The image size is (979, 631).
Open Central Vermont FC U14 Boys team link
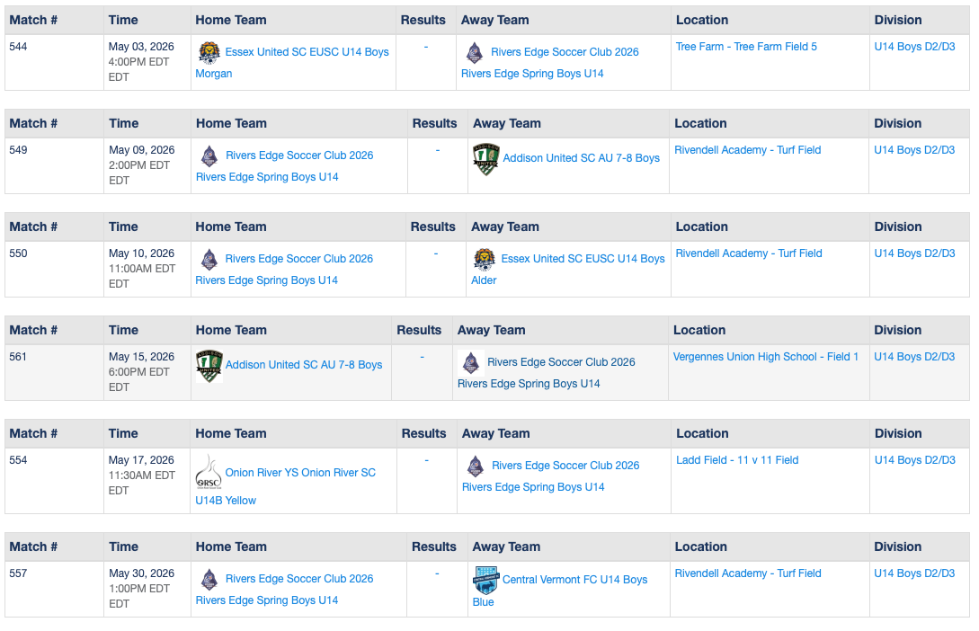pos(574,580)
